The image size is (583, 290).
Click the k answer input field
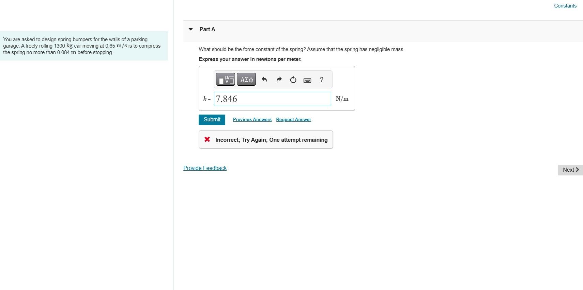coord(273,99)
